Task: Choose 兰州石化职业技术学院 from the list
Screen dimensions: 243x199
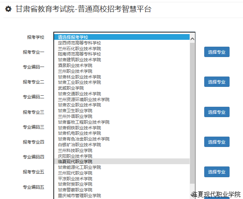Action: click(x=122, y=49)
